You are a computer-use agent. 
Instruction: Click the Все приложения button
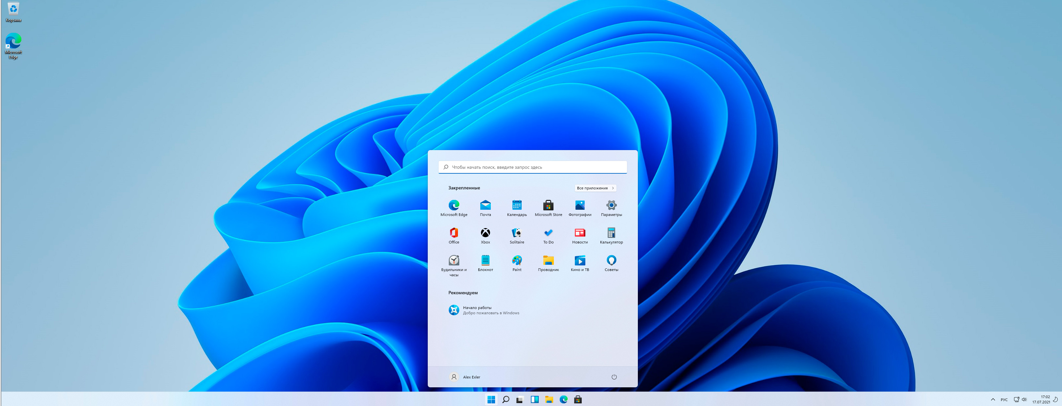[x=595, y=188]
